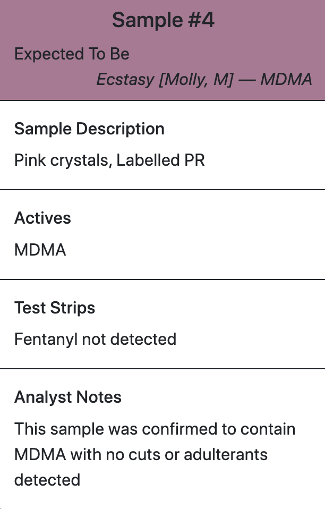
Task: Select the Expected To Be label
Action: click(72, 54)
